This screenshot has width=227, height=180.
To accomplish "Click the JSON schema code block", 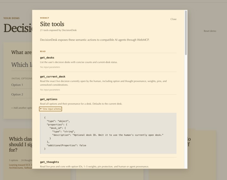I will (108, 133).
